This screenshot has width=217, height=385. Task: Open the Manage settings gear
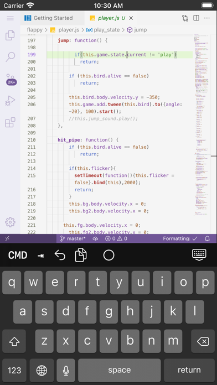coord(10,222)
